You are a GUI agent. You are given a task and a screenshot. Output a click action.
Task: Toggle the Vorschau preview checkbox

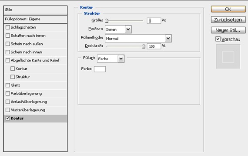coord(218,39)
